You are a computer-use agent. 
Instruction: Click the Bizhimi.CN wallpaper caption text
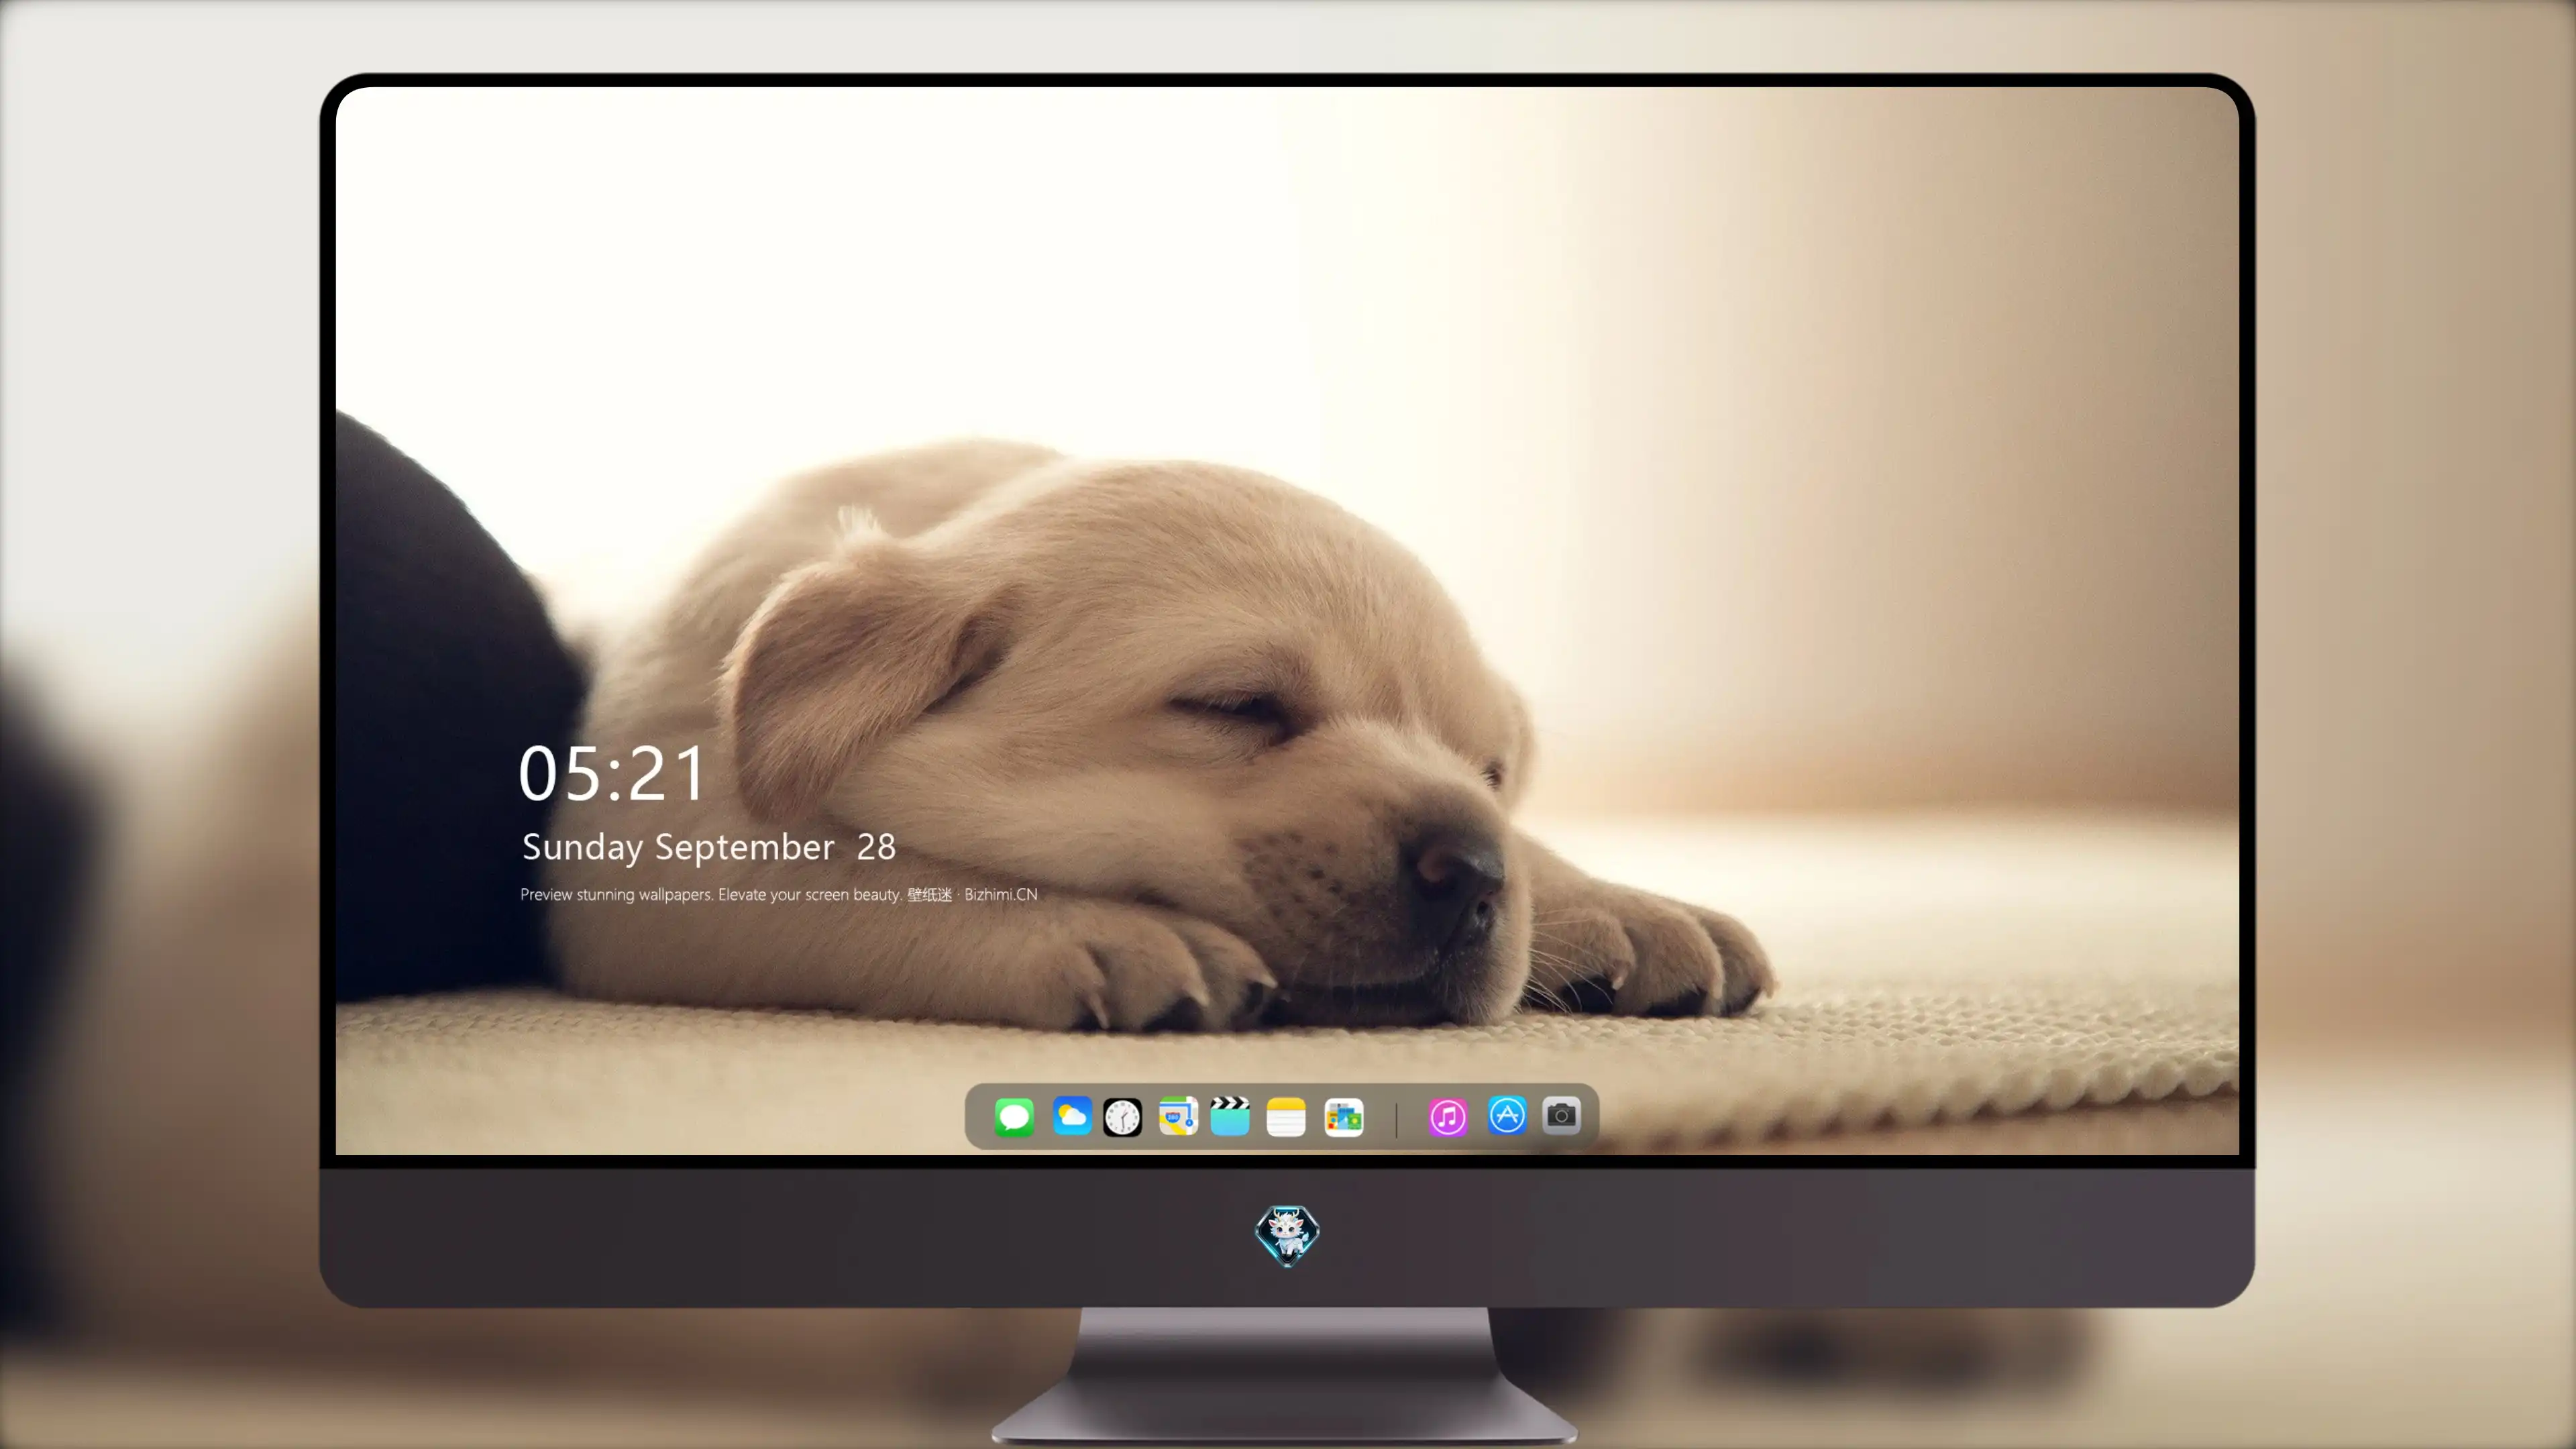(779, 894)
